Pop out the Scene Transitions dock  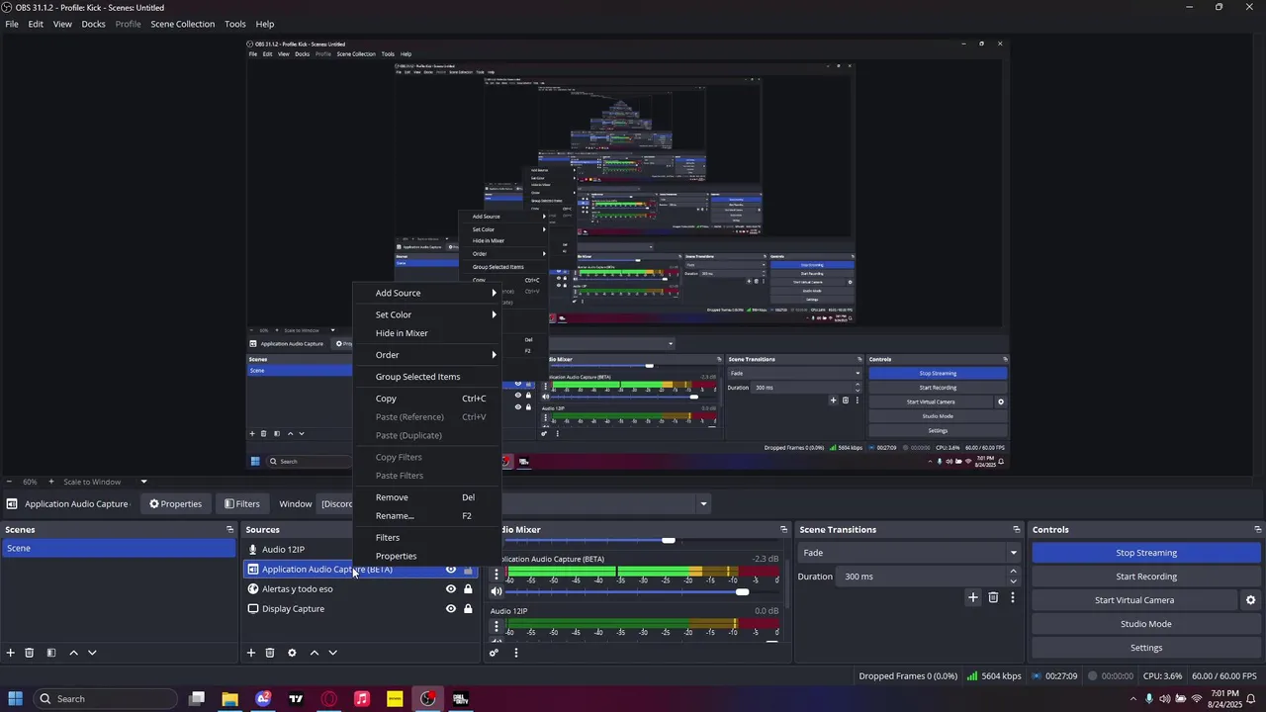click(x=1016, y=530)
